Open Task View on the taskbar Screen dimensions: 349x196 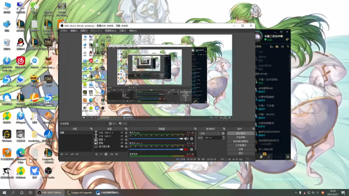pos(31,193)
